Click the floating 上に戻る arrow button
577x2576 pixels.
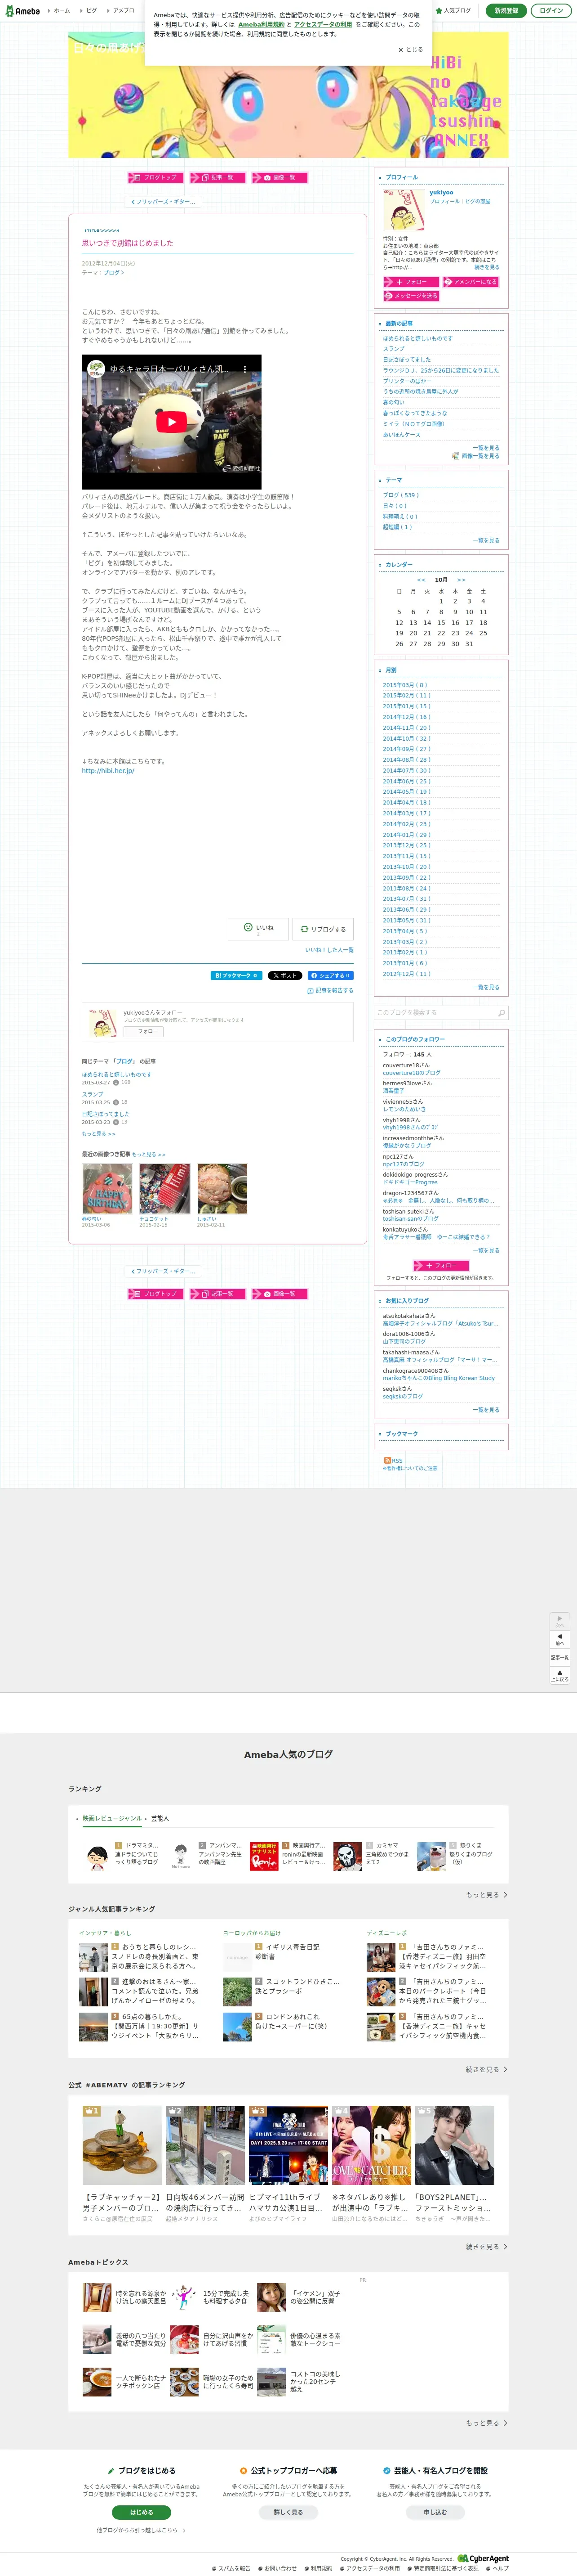click(560, 1675)
